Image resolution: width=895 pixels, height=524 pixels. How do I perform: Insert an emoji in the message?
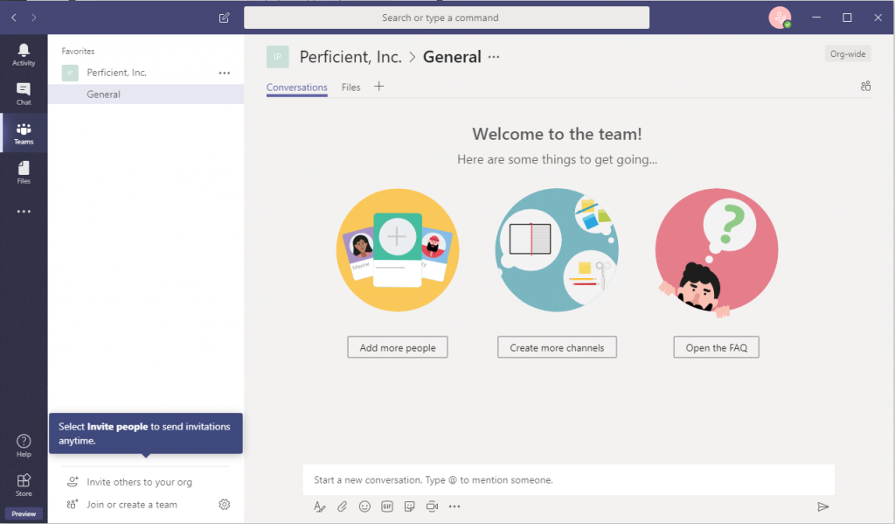tap(364, 507)
